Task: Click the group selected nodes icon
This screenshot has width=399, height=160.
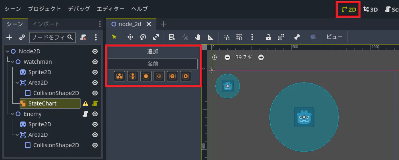Action: pos(281,37)
